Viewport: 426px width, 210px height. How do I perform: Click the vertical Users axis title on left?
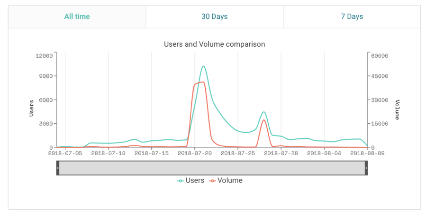(32, 108)
